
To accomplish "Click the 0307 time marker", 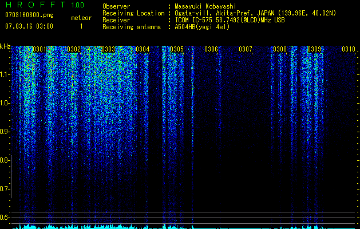I will (246, 49).
